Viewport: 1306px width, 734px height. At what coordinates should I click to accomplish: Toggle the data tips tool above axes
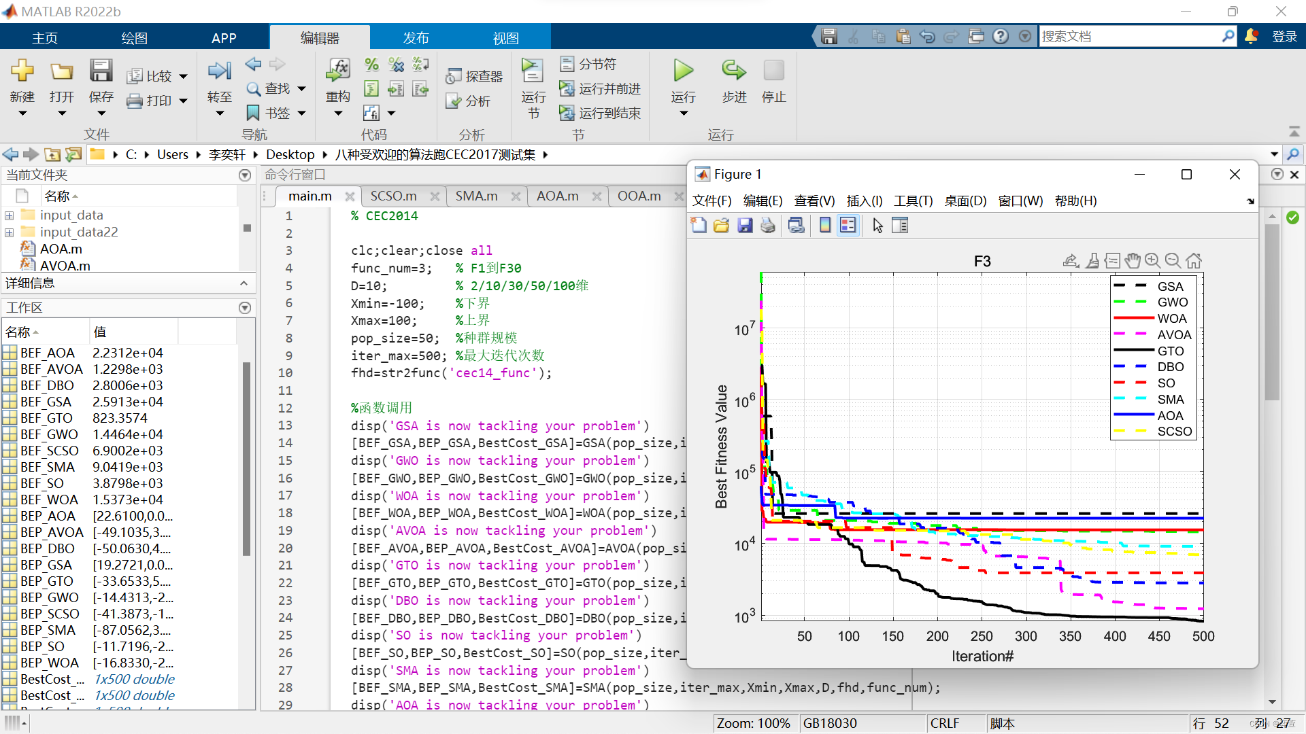(1112, 260)
